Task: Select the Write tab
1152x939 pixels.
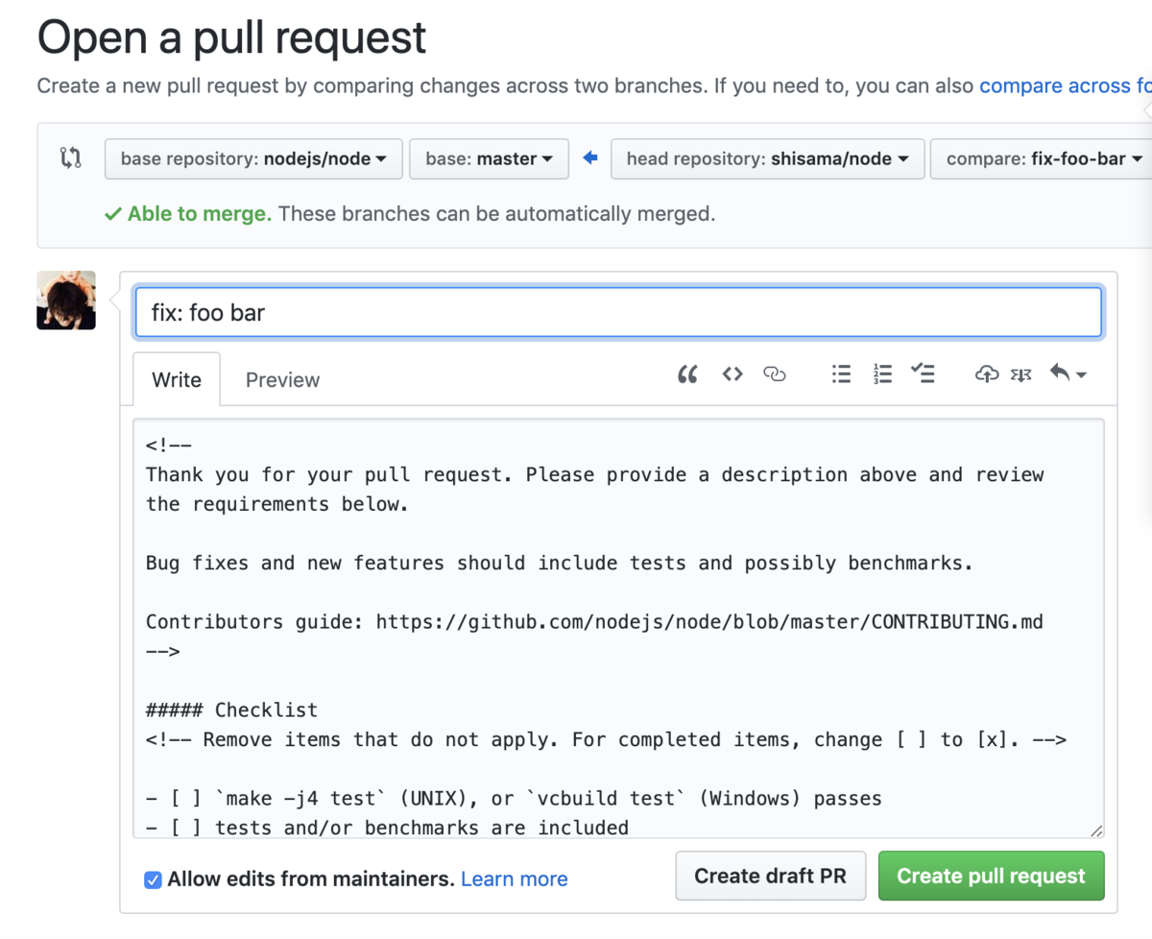Action: [x=177, y=380]
